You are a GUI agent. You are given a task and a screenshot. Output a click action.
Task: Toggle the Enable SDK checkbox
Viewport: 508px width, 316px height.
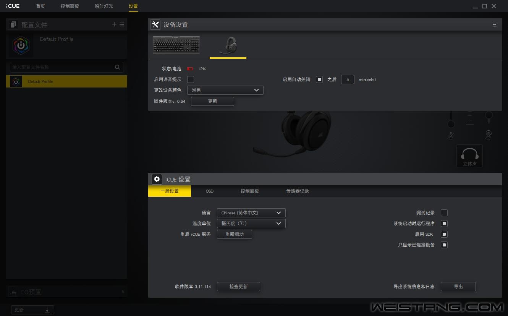point(444,234)
